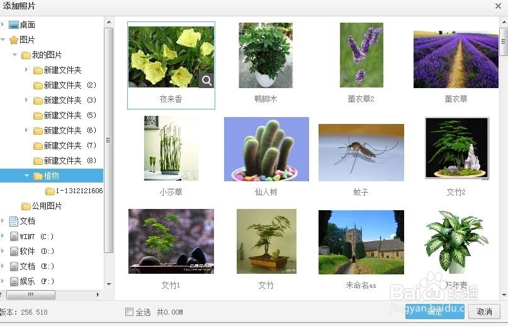The image size is (508, 326).
Task: Expand the WIN7 (C:) drive node
Action: [x=3, y=236]
